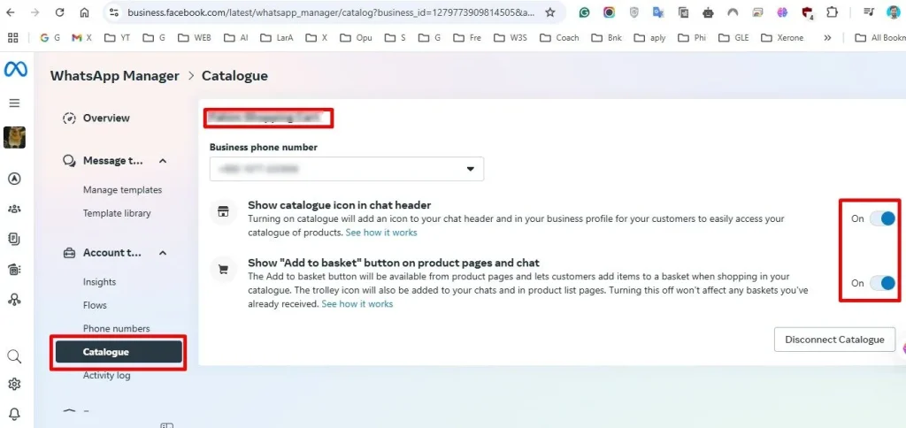This screenshot has width=906, height=428.
Task: Click the connected-nodes icon in left rail
Action: [14, 299]
